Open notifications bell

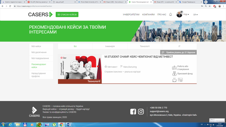[171, 14]
